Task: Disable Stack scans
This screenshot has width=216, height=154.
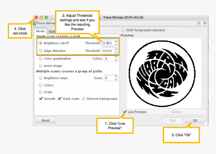Action: (x=60, y=99)
